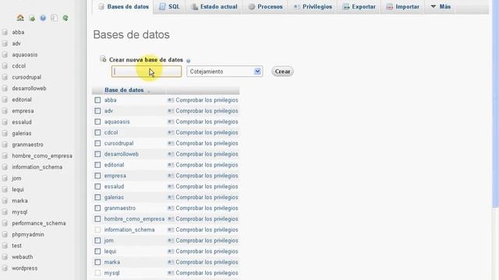Go to the Estado actual tab
499x280 pixels.
coord(214,7)
